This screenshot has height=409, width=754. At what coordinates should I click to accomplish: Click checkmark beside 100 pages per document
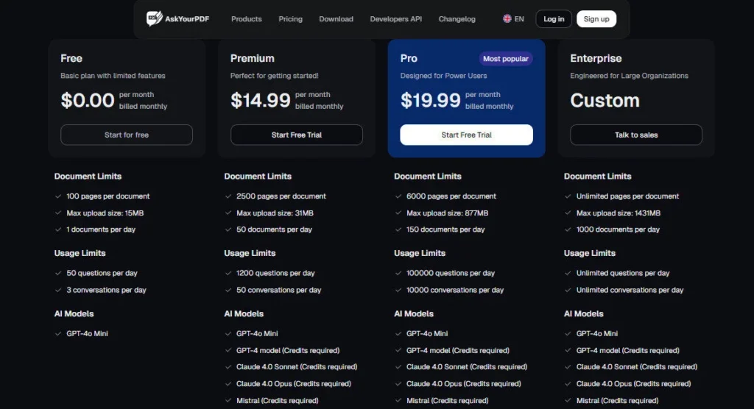58,196
